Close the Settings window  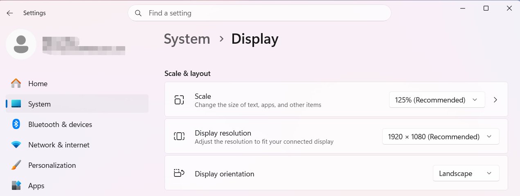click(x=509, y=8)
